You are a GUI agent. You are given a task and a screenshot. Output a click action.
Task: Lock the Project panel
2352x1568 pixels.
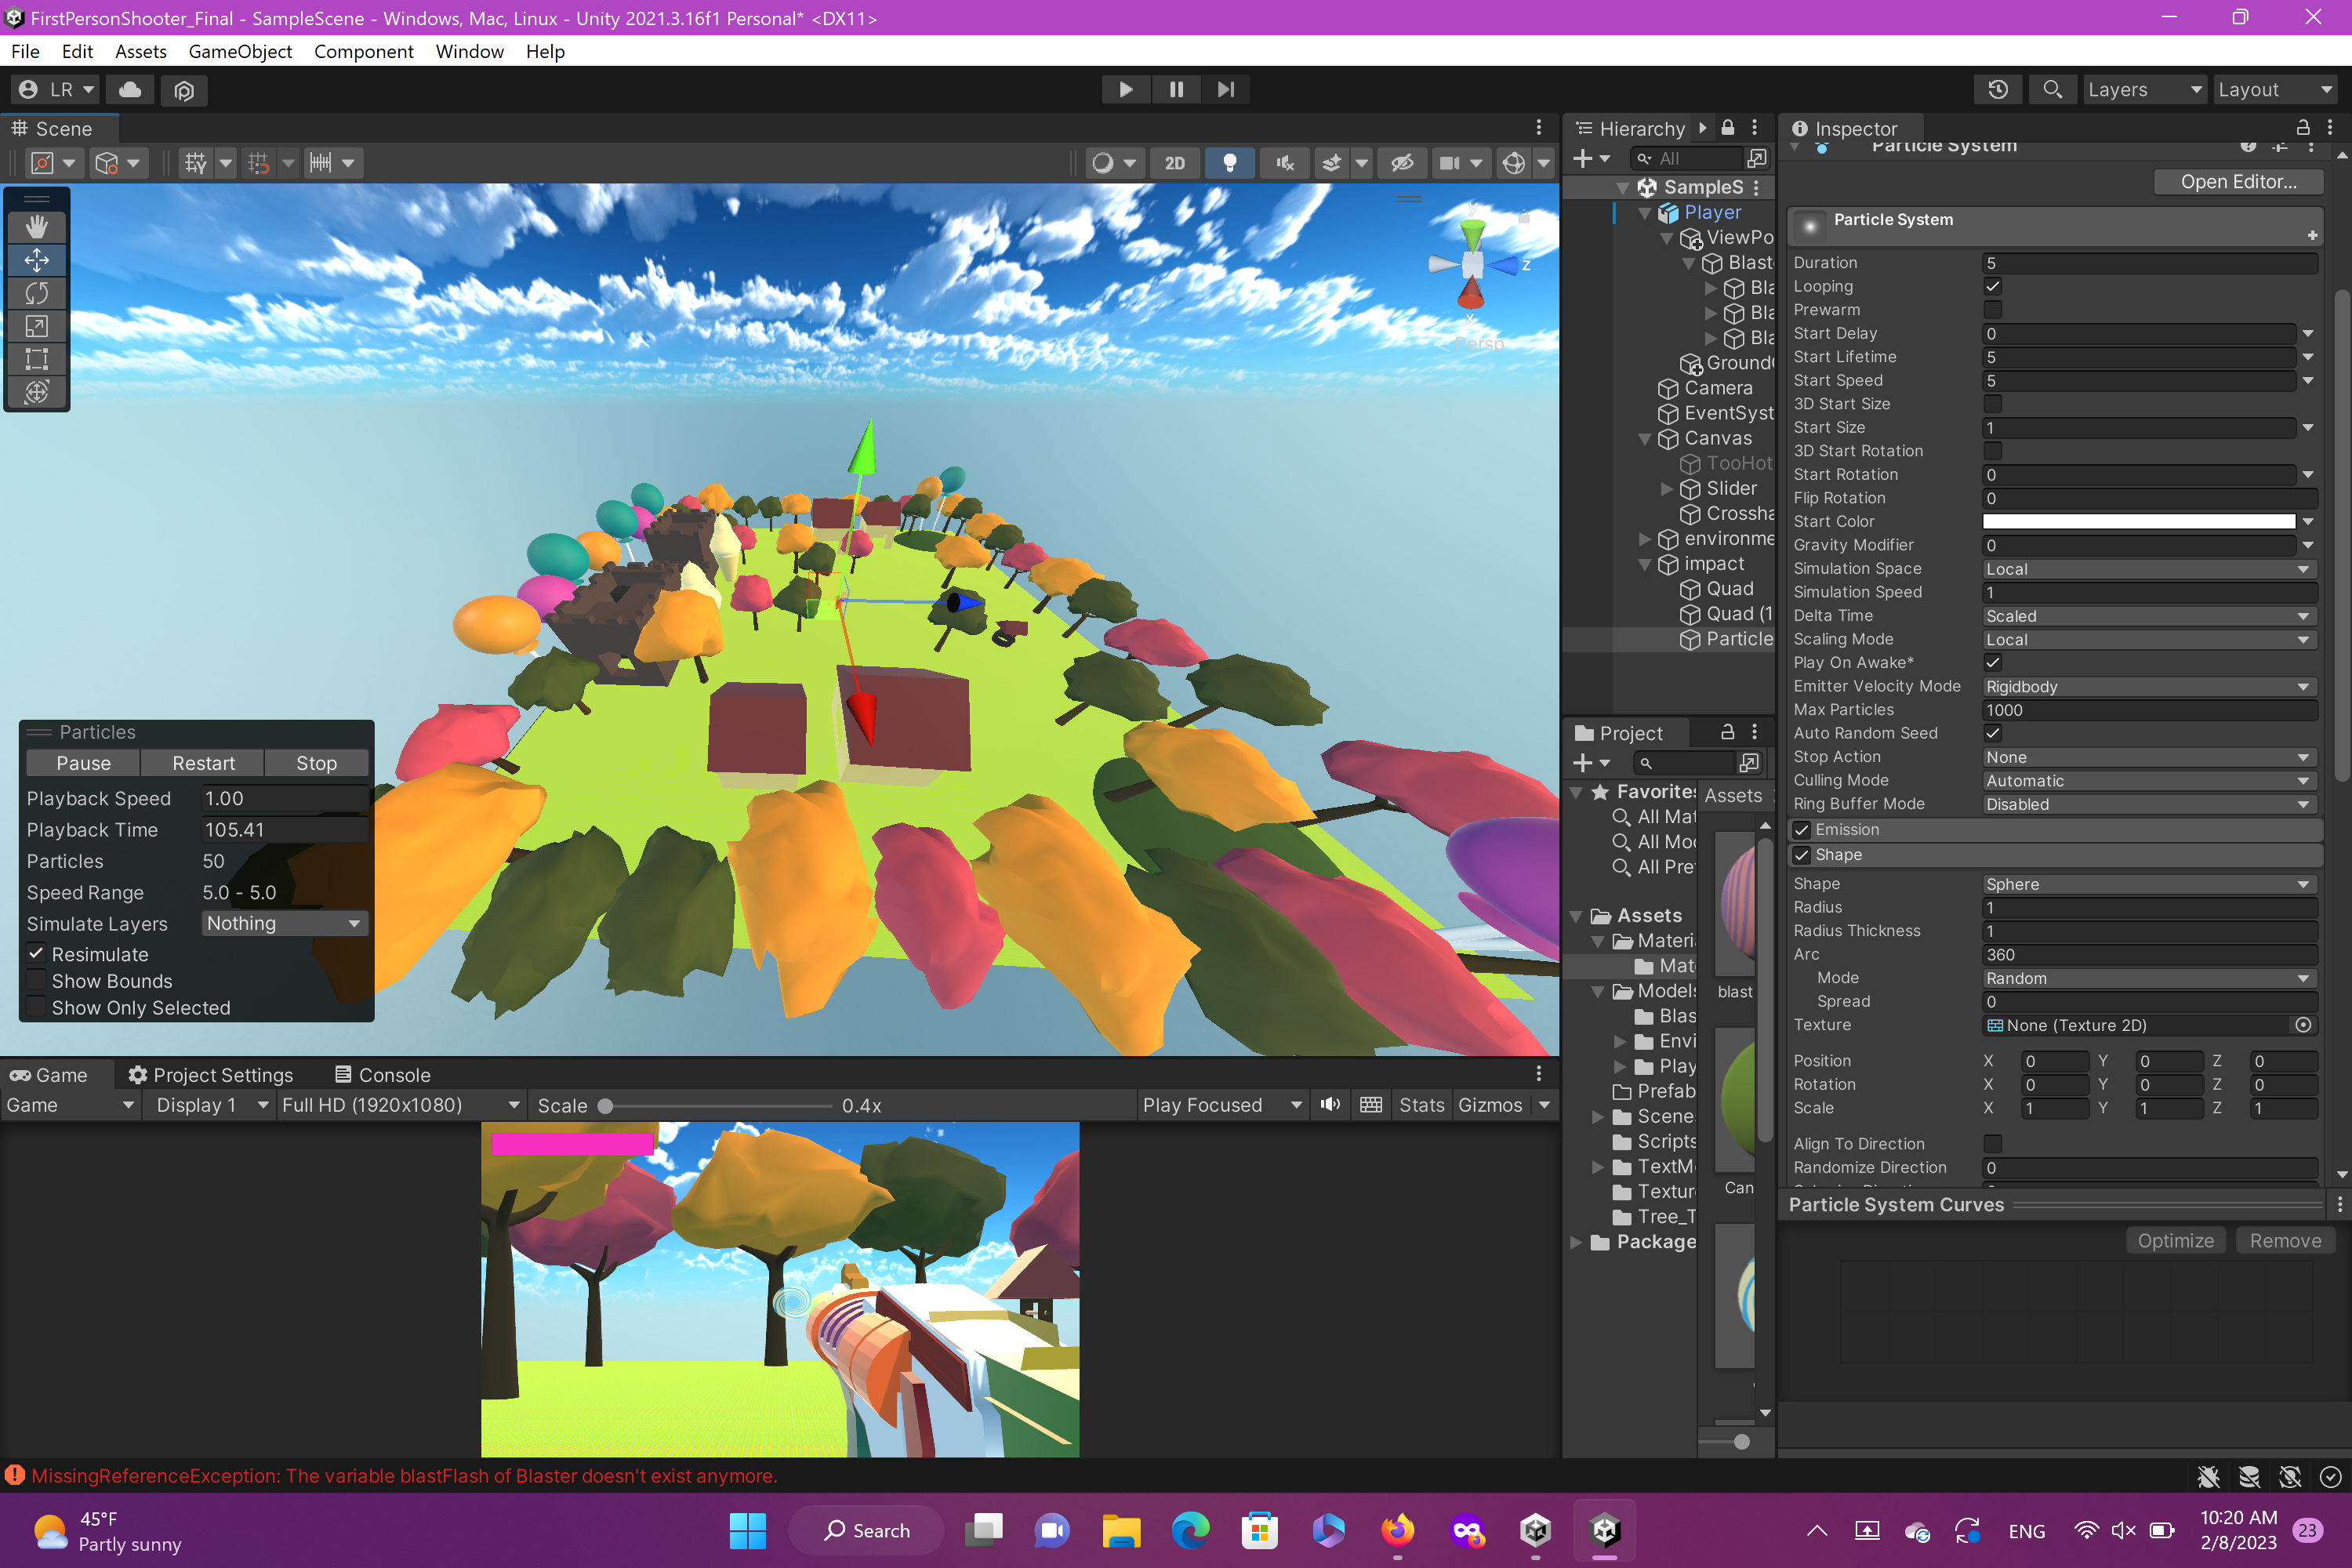click(x=1727, y=732)
